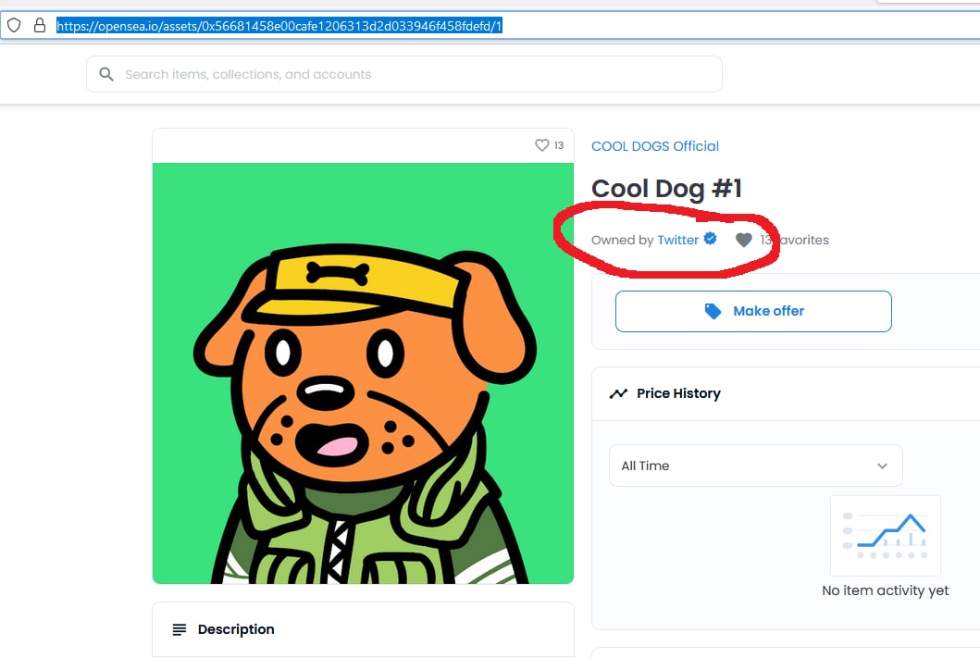Select the OpenSea URL in address bar
Viewport: 980px width, 658px height.
(x=279, y=26)
